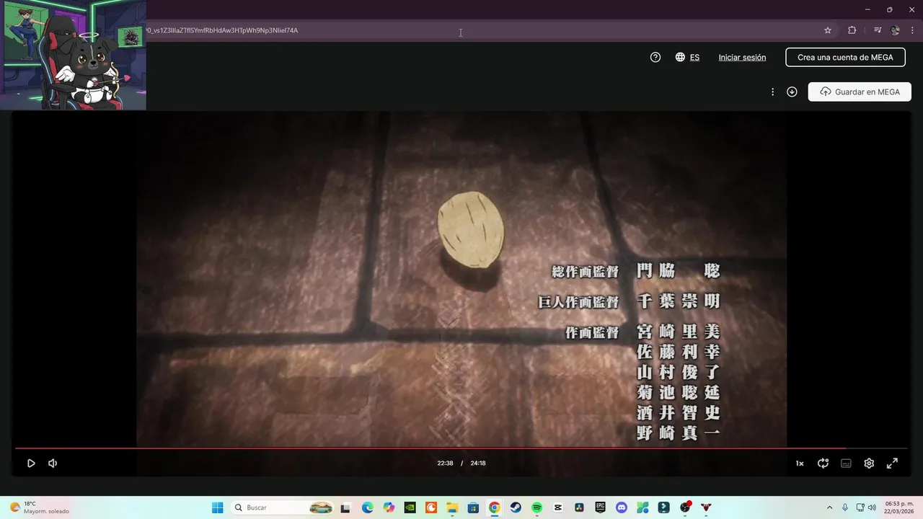Seek on the red video progress bar
Screen dimensions: 923x519
click(461, 448)
